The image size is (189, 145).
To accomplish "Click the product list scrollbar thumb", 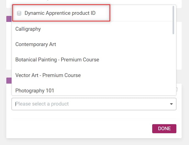I will (x=173, y=20).
